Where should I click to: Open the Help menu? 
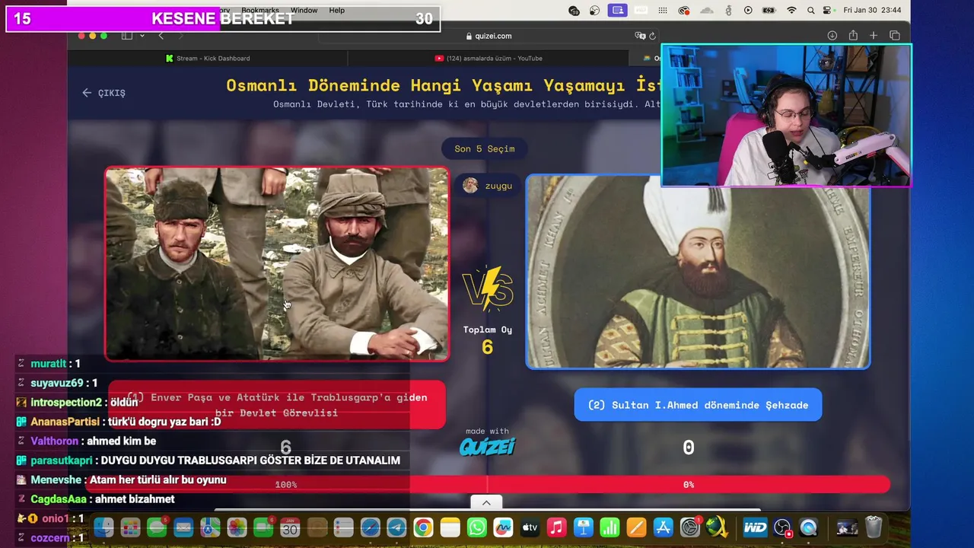[336, 11]
